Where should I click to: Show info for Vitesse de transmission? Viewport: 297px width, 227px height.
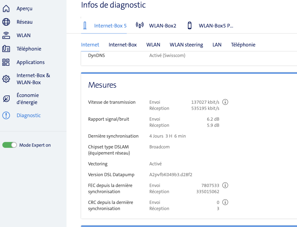click(225, 102)
